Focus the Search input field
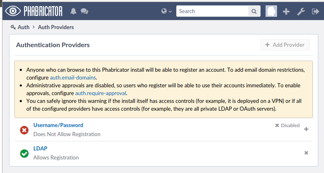The width and height of the screenshot is (324, 173). point(212,11)
